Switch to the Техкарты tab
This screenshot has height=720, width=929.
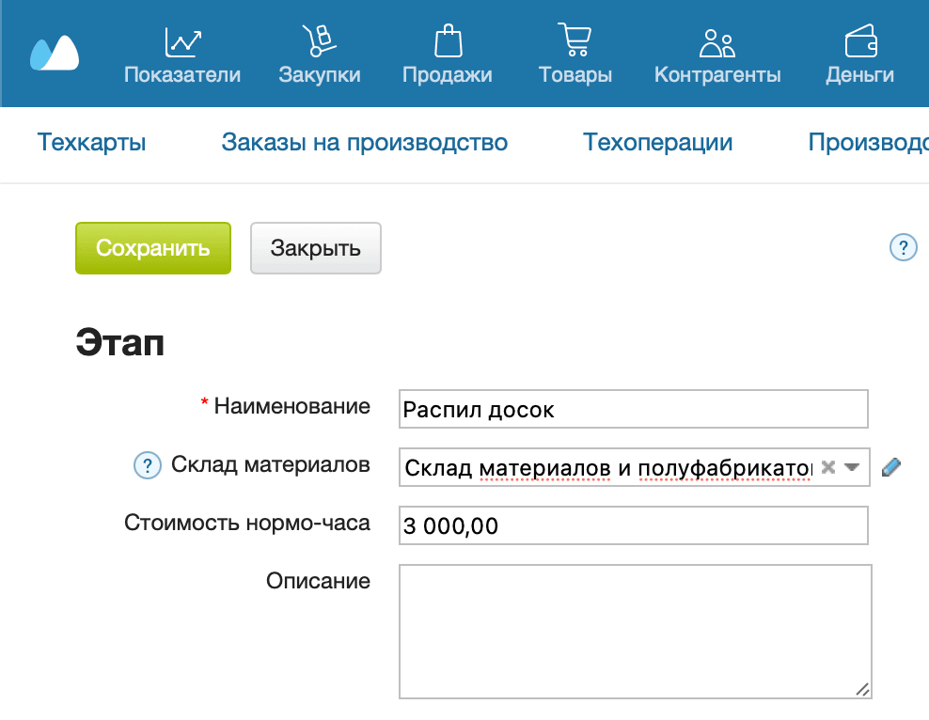(90, 143)
